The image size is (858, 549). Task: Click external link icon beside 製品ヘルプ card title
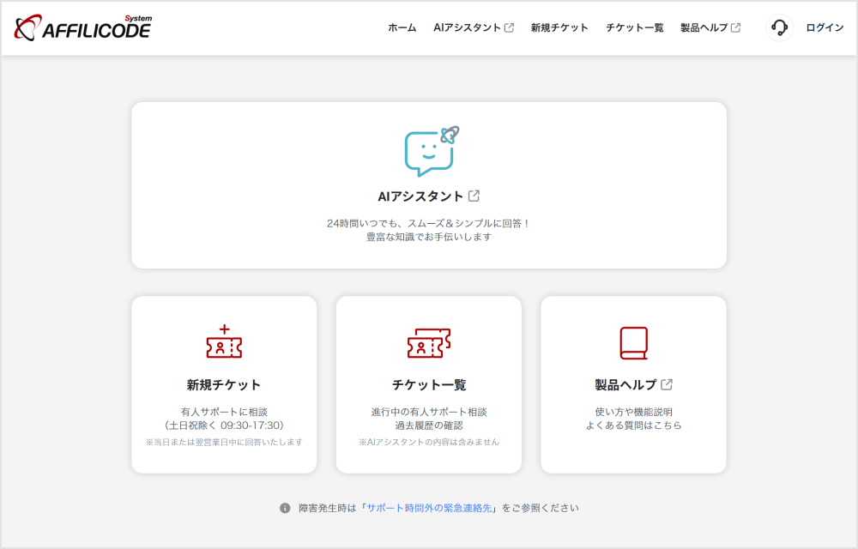pyautogui.click(x=667, y=384)
